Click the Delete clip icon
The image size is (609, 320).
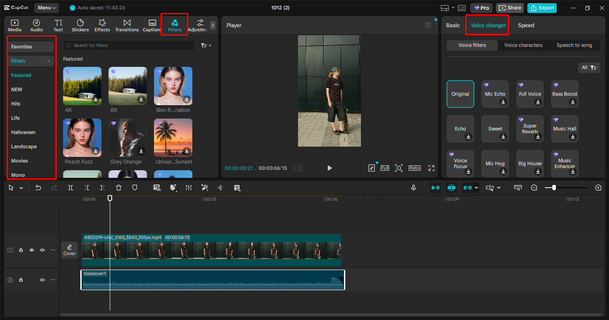click(118, 187)
